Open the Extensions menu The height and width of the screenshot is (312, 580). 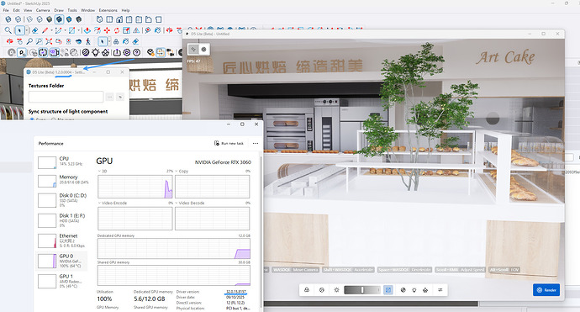[108, 10]
